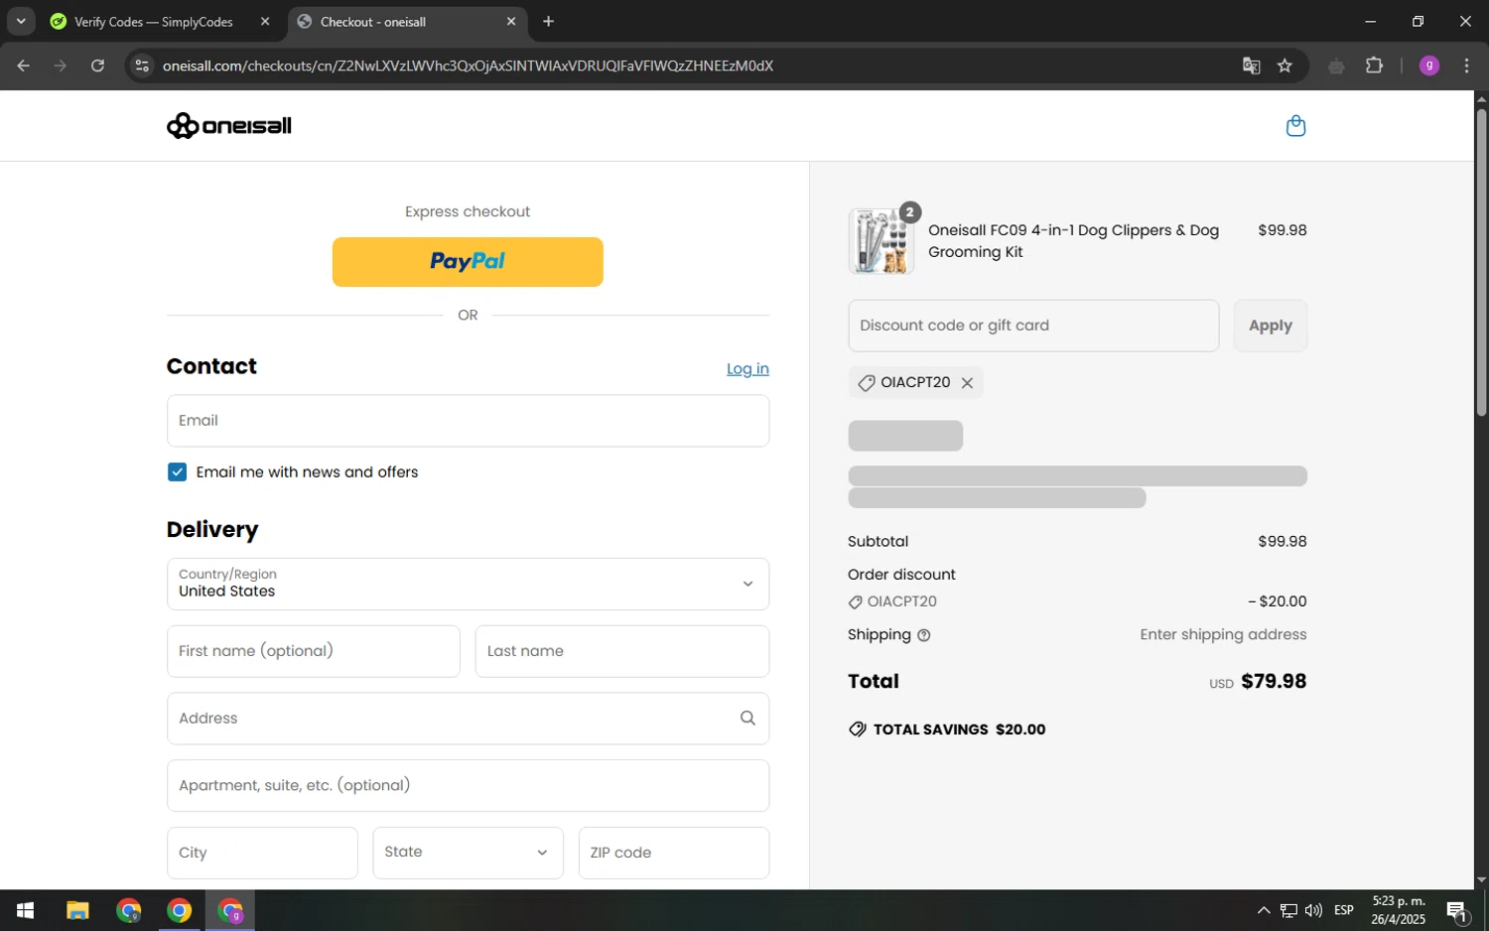Viewport: 1489px width, 931px height.
Task: Click the Apply discount button
Action: tap(1270, 326)
